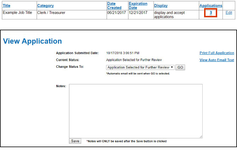Save the application notes

click(x=75, y=141)
